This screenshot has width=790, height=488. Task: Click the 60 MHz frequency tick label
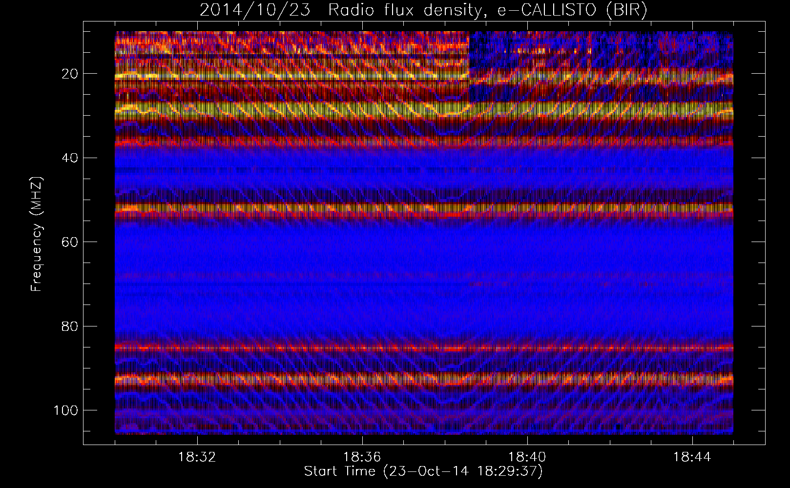(x=70, y=242)
